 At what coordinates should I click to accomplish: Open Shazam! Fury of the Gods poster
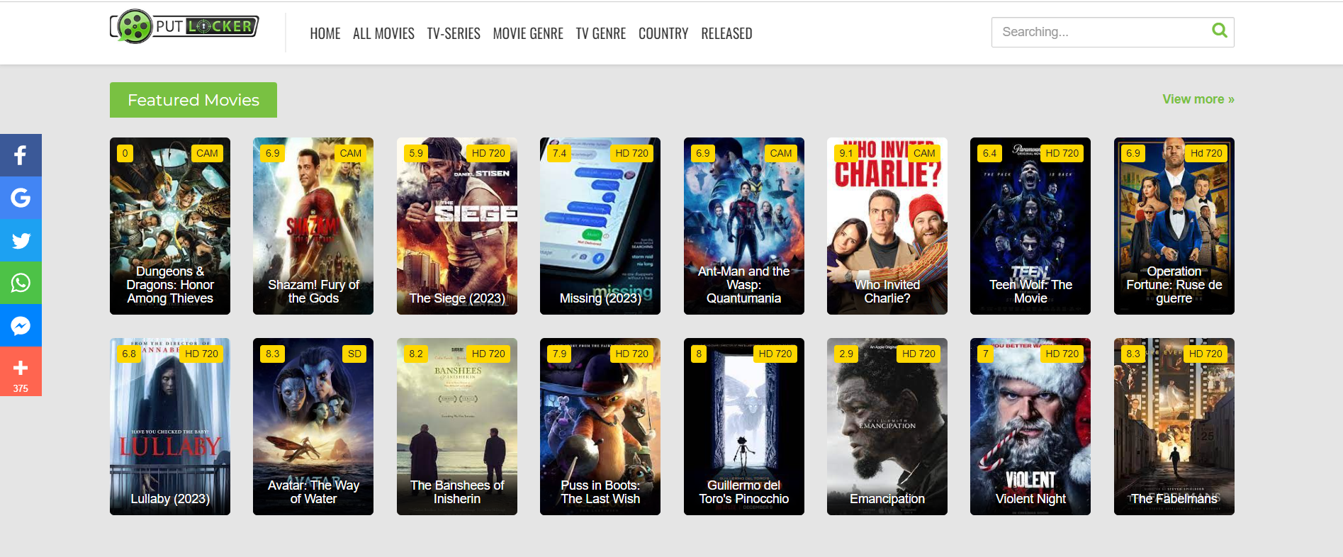click(x=313, y=226)
